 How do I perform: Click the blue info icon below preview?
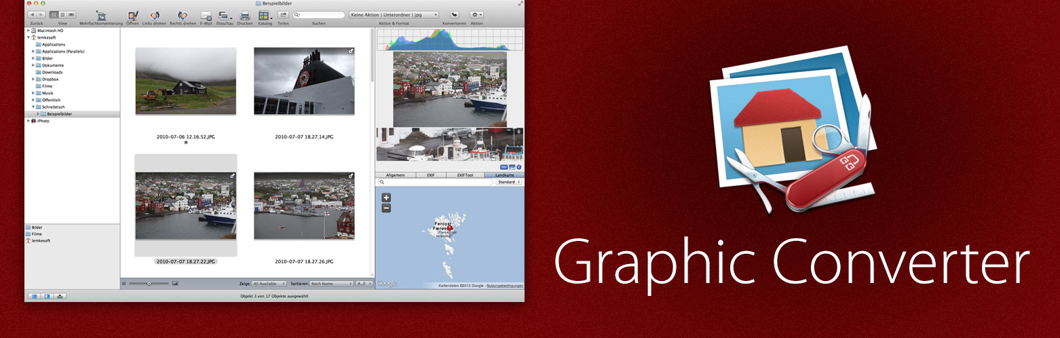click(519, 167)
